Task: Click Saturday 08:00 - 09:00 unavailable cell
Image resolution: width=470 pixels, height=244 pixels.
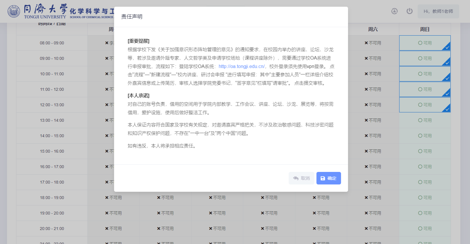Action: (x=373, y=43)
